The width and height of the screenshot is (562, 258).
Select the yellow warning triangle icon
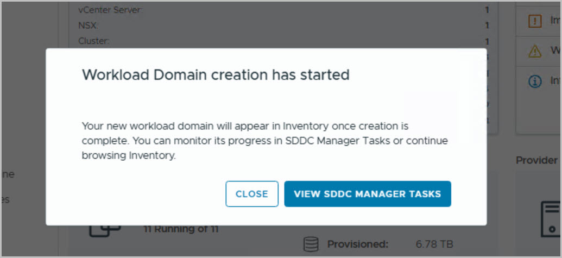click(535, 52)
